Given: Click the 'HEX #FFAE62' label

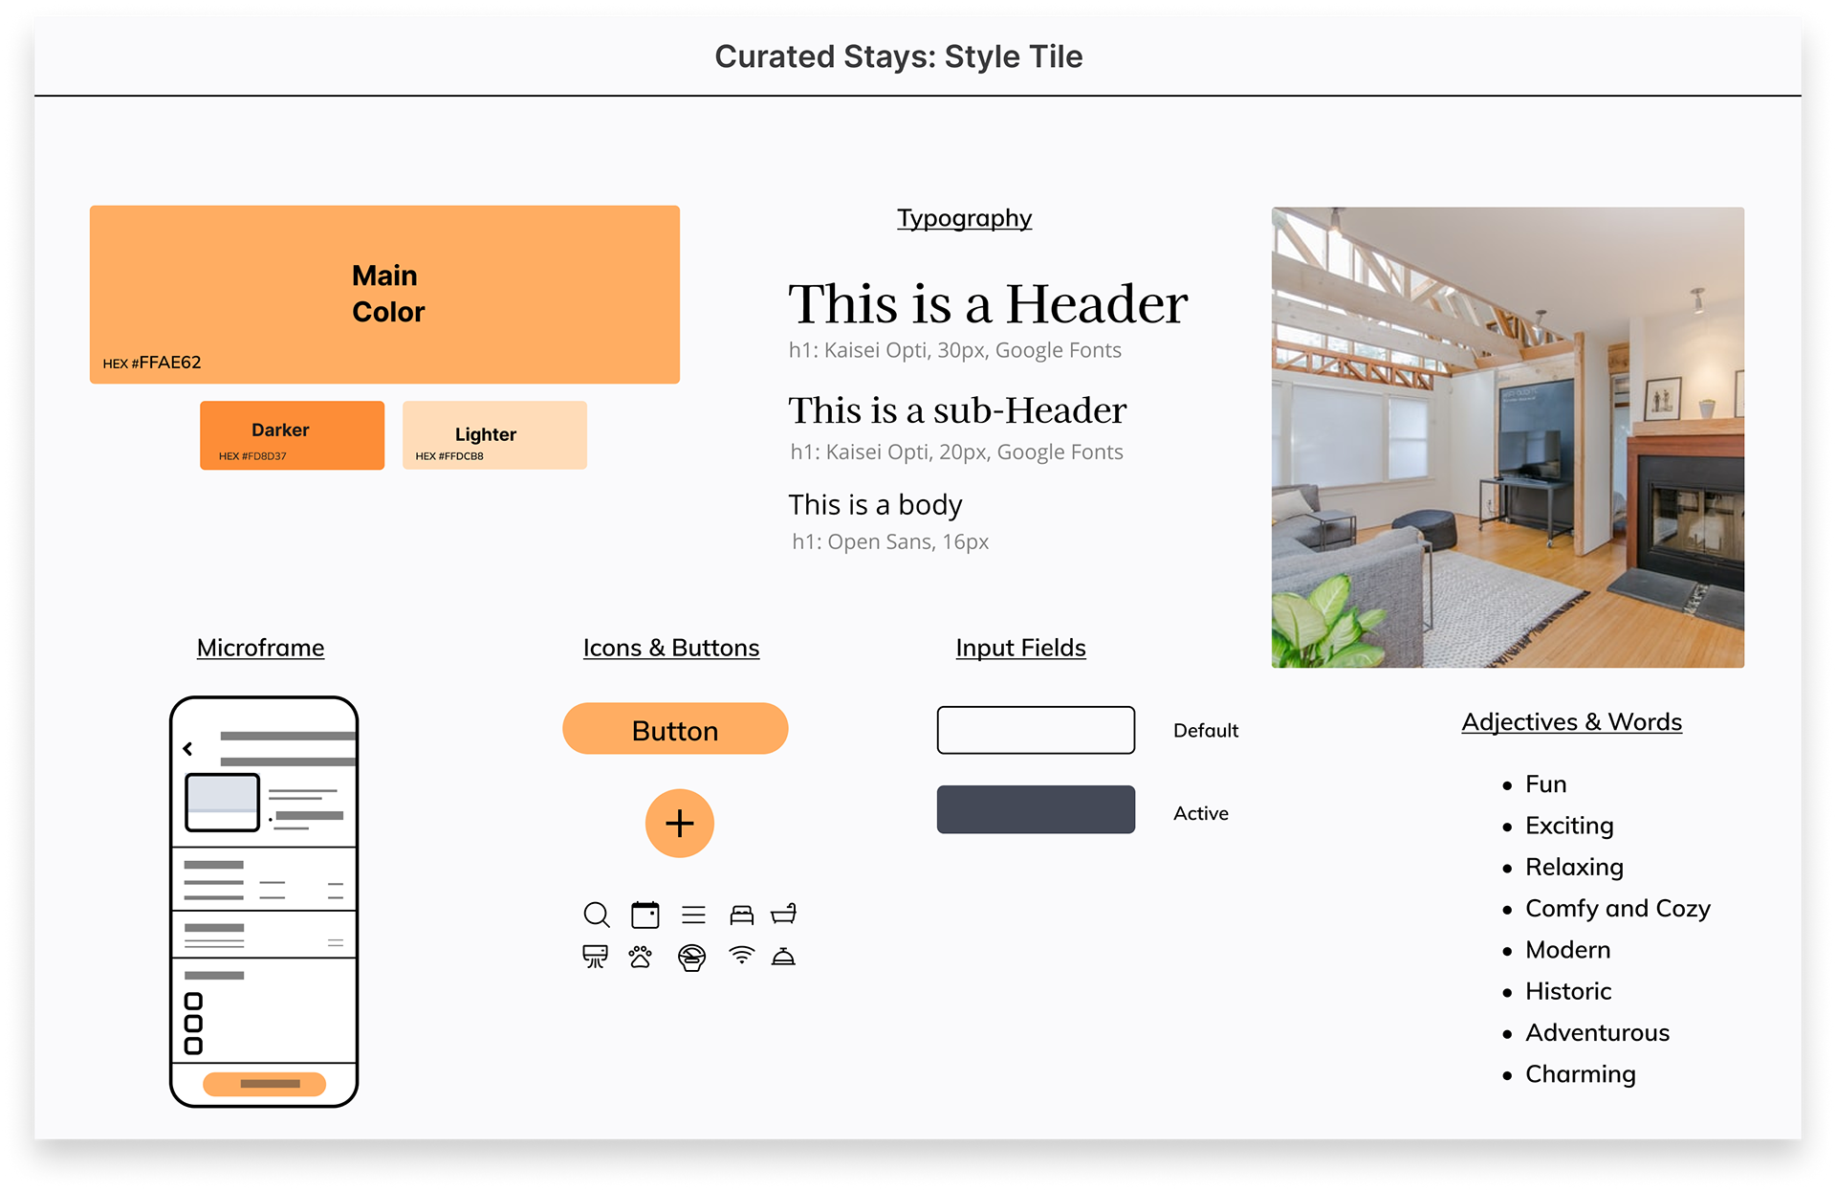Looking at the screenshot, I should [x=152, y=363].
